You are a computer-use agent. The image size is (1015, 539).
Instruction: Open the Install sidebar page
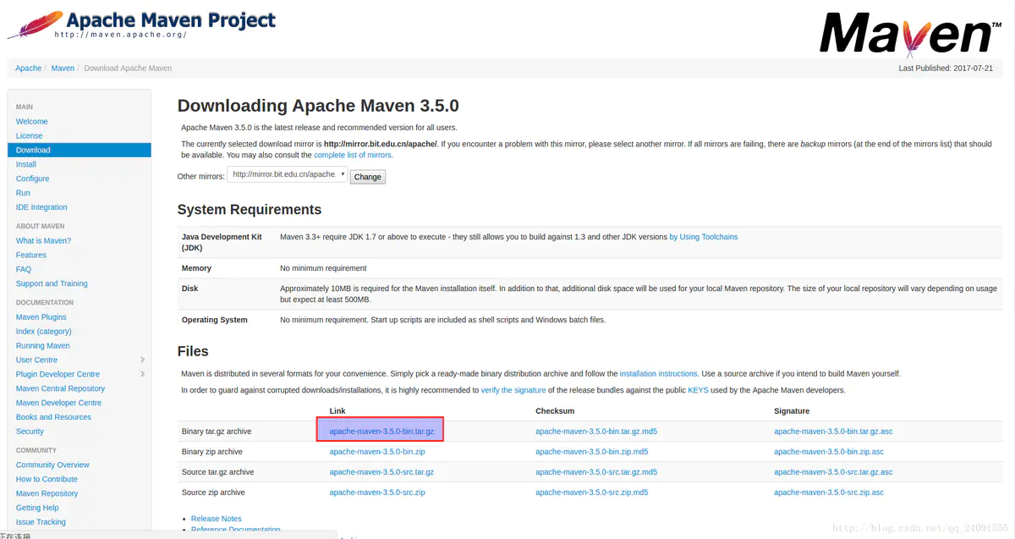tap(26, 164)
